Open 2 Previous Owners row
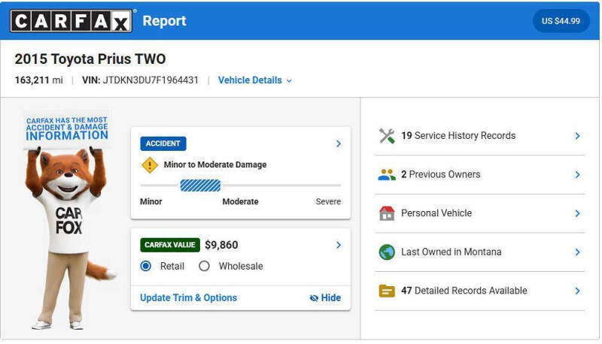The width and height of the screenshot is (602, 344). [x=479, y=175]
